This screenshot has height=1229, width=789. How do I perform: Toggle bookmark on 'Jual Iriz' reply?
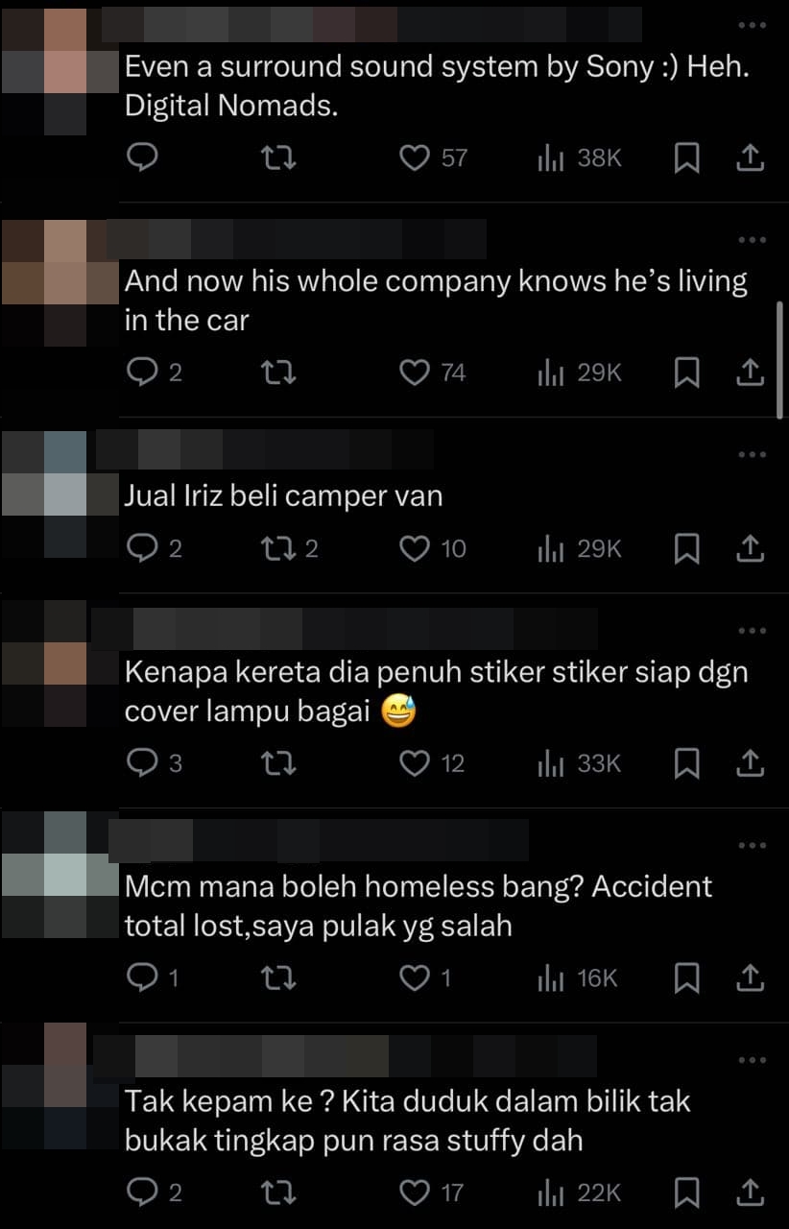tap(686, 548)
